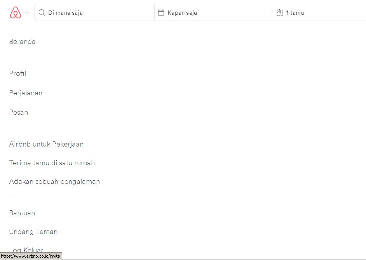Click the search magnifier icon

[42, 12]
